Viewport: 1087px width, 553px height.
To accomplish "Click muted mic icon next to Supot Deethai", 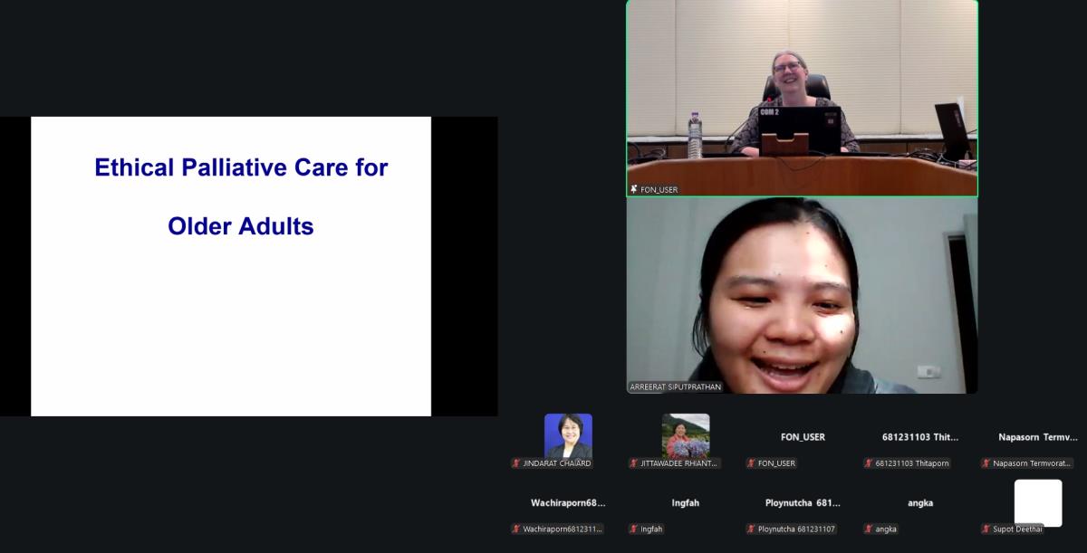I will click(x=986, y=529).
